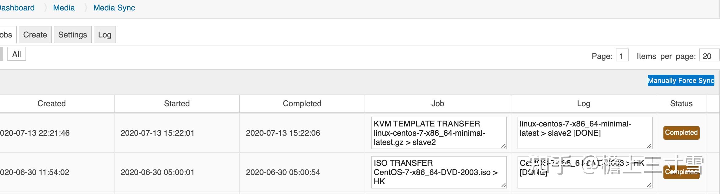Click resize handle of second row log textarea

[x=649, y=185]
